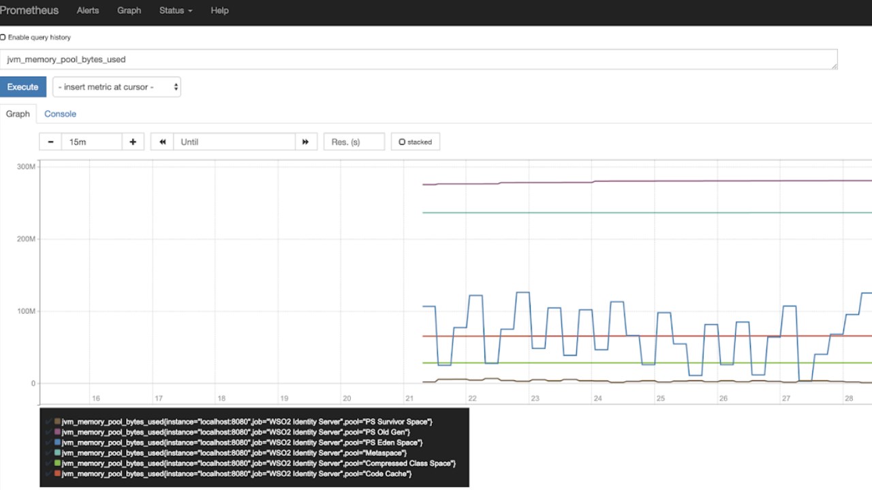
Task: Open the Status dropdown menu
Action: click(x=175, y=10)
